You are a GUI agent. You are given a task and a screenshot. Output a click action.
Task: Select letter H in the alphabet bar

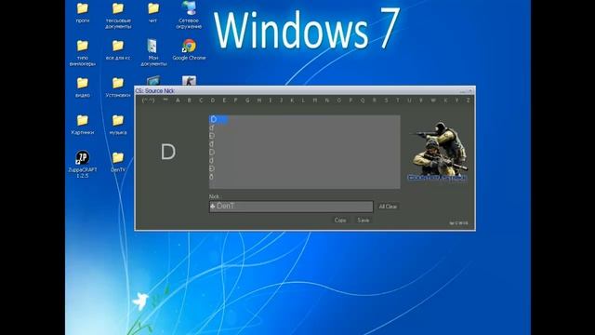point(259,100)
